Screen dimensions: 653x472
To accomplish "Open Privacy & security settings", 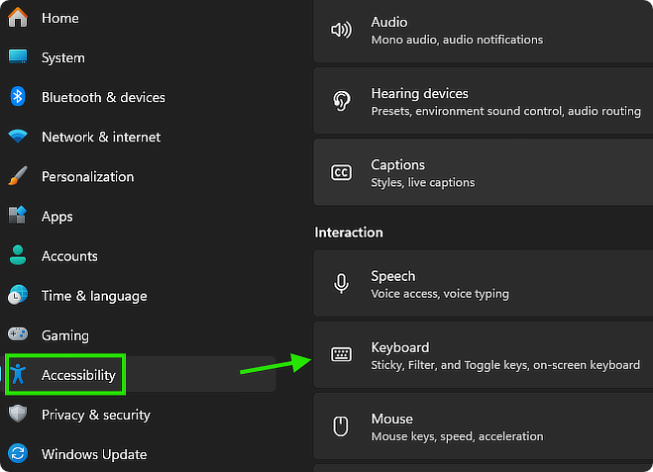I will [140, 415].
